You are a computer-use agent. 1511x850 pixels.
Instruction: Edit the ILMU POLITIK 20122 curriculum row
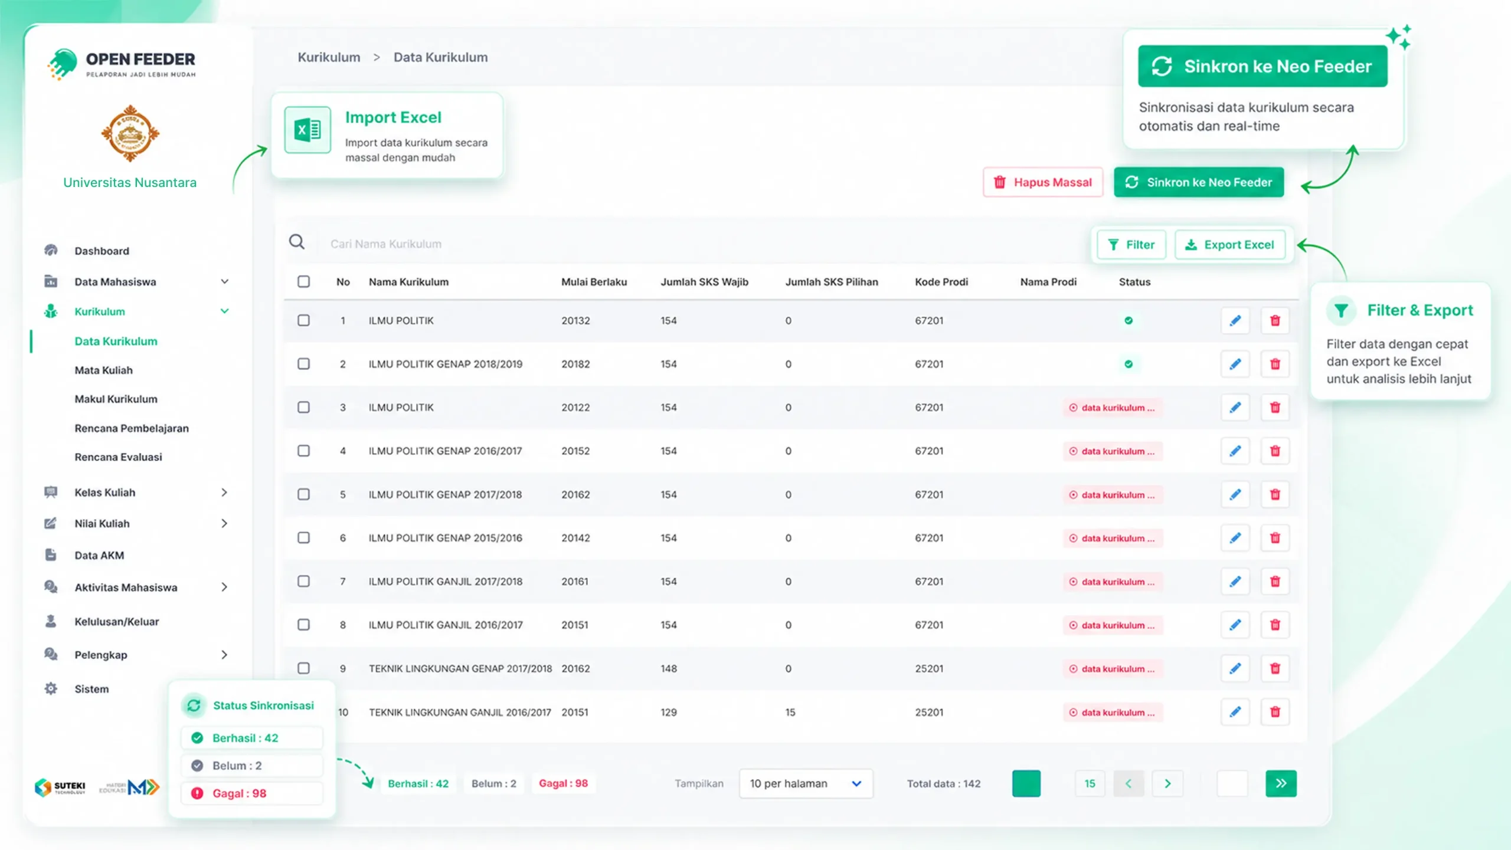[1235, 408]
